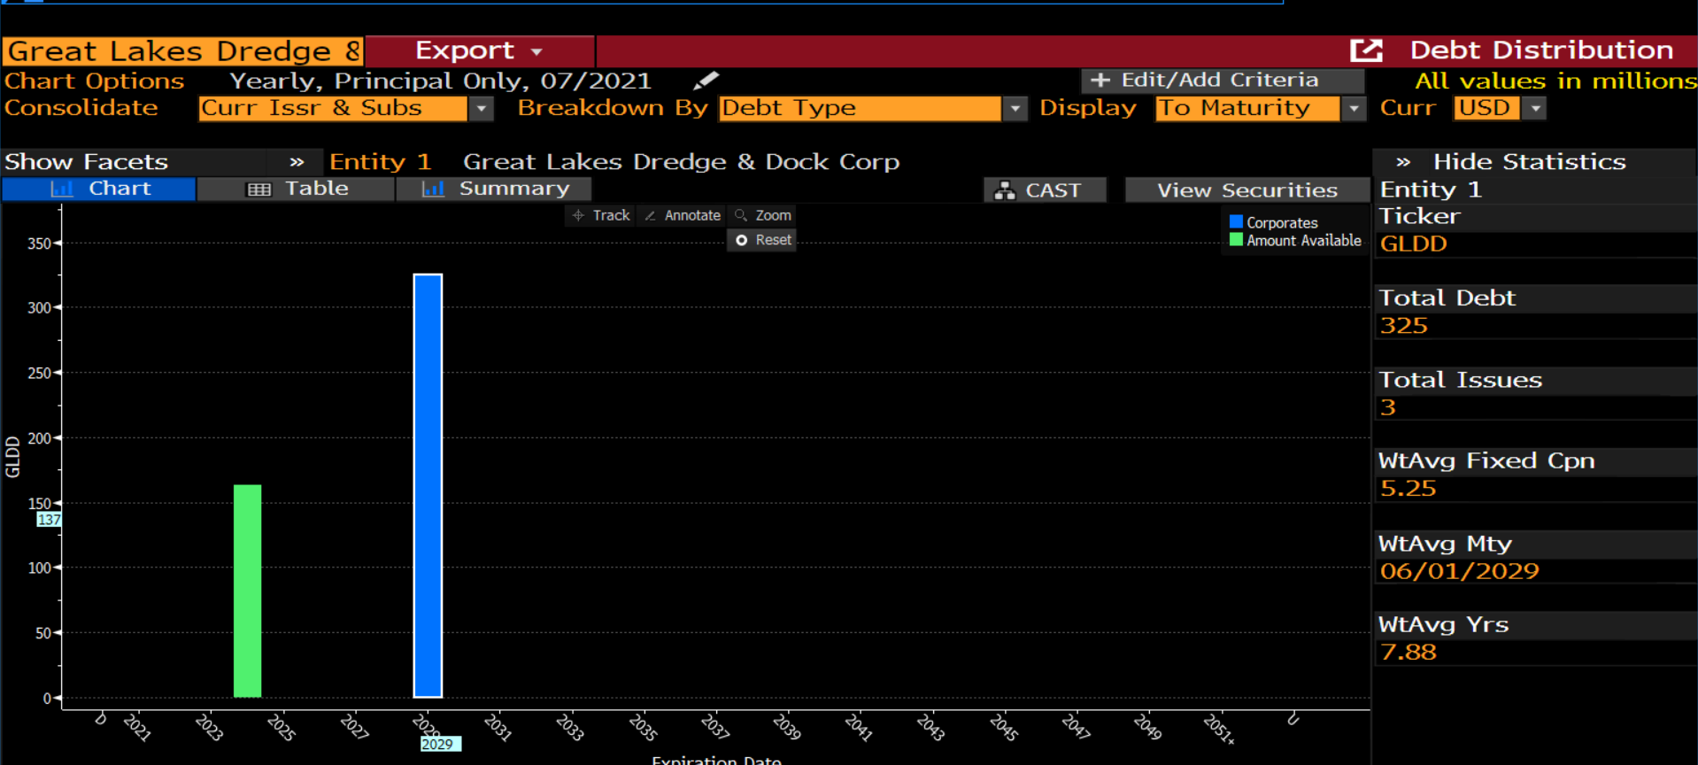This screenshot has width=1698, height=765.
Task: Click the Zoom magnifier icon
Action: coord(741,215)
